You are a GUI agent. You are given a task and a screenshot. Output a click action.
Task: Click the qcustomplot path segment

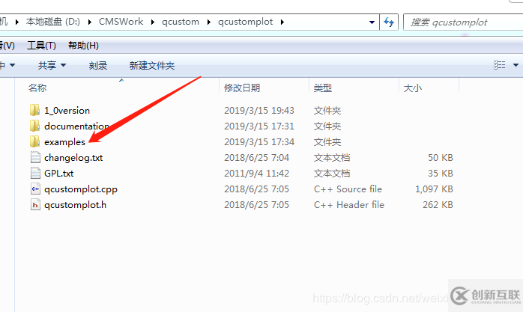tap(246, 22)
